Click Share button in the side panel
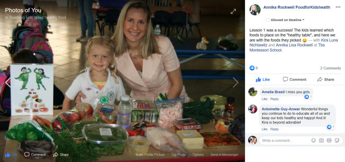 326,79
